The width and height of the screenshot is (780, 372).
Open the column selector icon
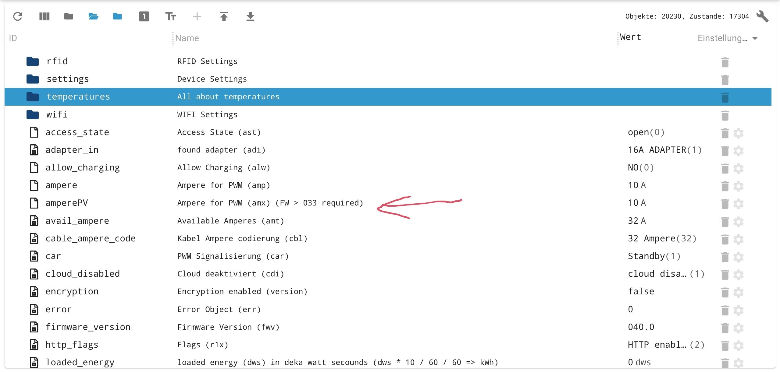pyautogui.click(x=45, y=16)
